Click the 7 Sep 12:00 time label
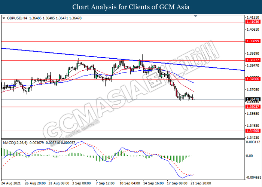The width and height of the screenshot is (262, 187). pyautogui.click(x=106, y=183)
